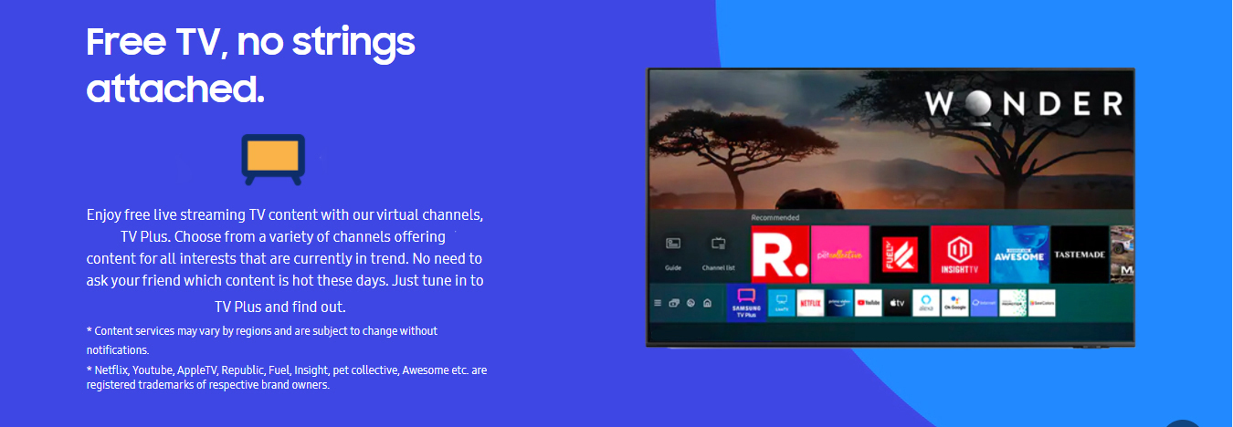
Task: Click the Live TV app tile
Action: [x=782, y=302]
